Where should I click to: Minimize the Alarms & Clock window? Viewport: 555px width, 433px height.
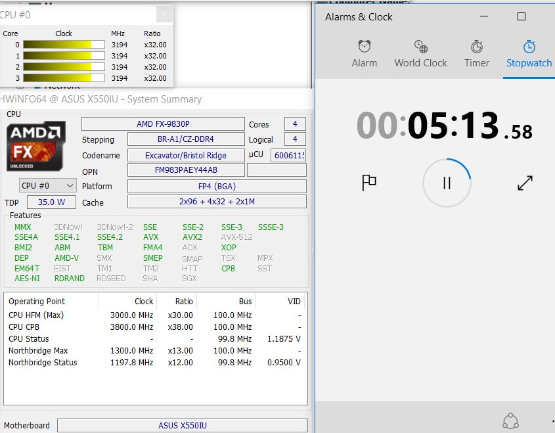(484, 17)
